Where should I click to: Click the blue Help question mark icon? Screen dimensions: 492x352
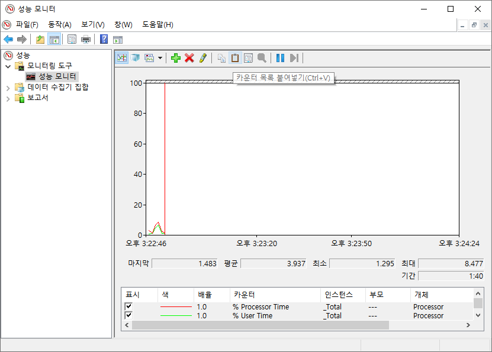tap(104, 40)
